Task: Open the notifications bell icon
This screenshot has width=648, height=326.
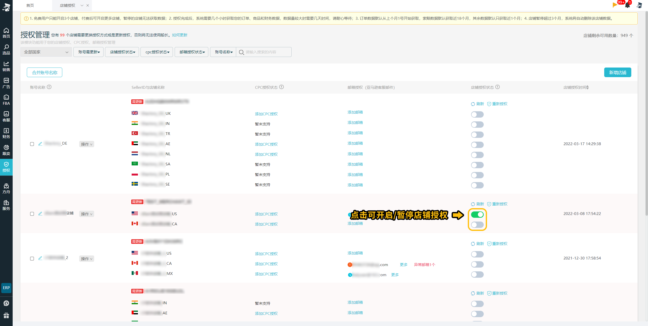Action: click(x=627, y=5)
